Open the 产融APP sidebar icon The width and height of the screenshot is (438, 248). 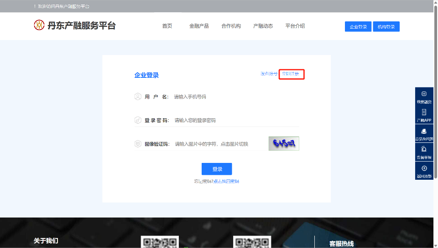tap(424, 112)
